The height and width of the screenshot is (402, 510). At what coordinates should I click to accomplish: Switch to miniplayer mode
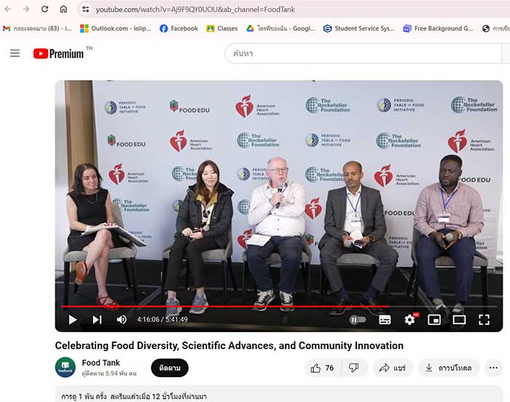pos(434,320)
